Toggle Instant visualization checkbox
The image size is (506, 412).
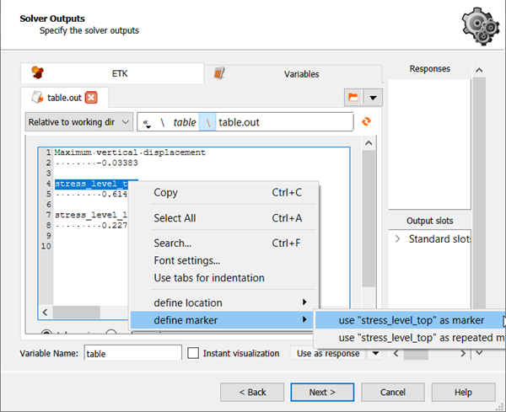click(193, 353)
